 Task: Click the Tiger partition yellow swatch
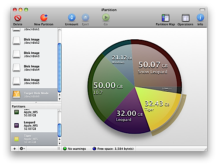click(17, 139)
